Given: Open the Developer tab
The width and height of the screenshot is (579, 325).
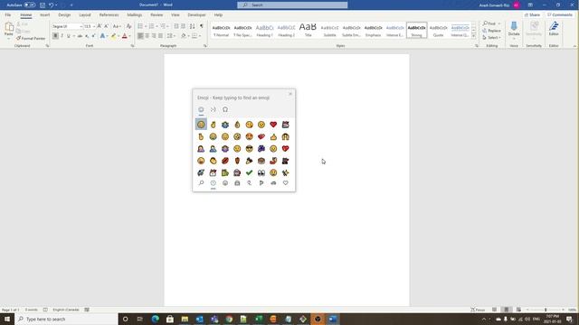Looking at the screenshot, I should click(196, 15).
